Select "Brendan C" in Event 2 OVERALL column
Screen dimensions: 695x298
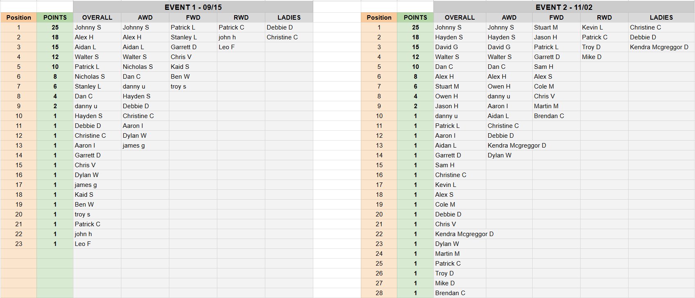tap(450, 293)
